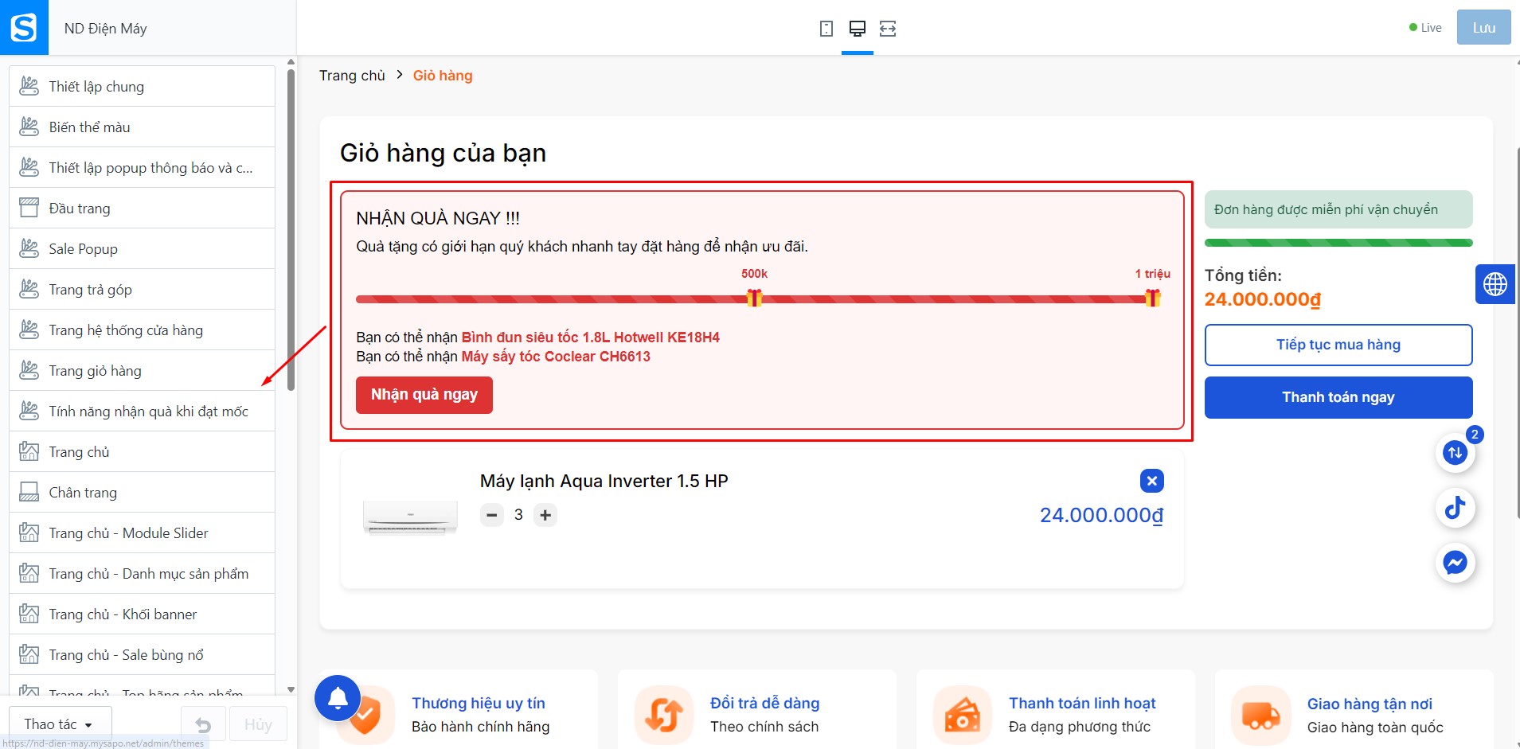
Task: Click the gift icon at the 500k milestone
Action: 754,298
